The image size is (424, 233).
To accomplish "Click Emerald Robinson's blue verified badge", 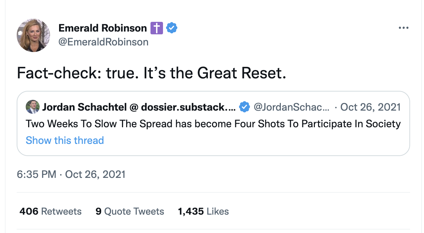I will (172, 28).
